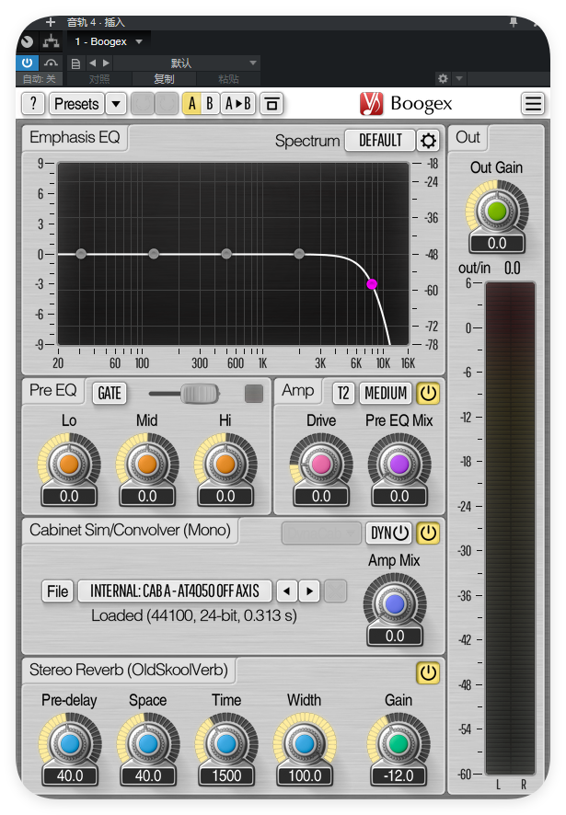Open the 1 - Boogex plugin dropdown
Viewport: 566px width, 815px height.
109,41
